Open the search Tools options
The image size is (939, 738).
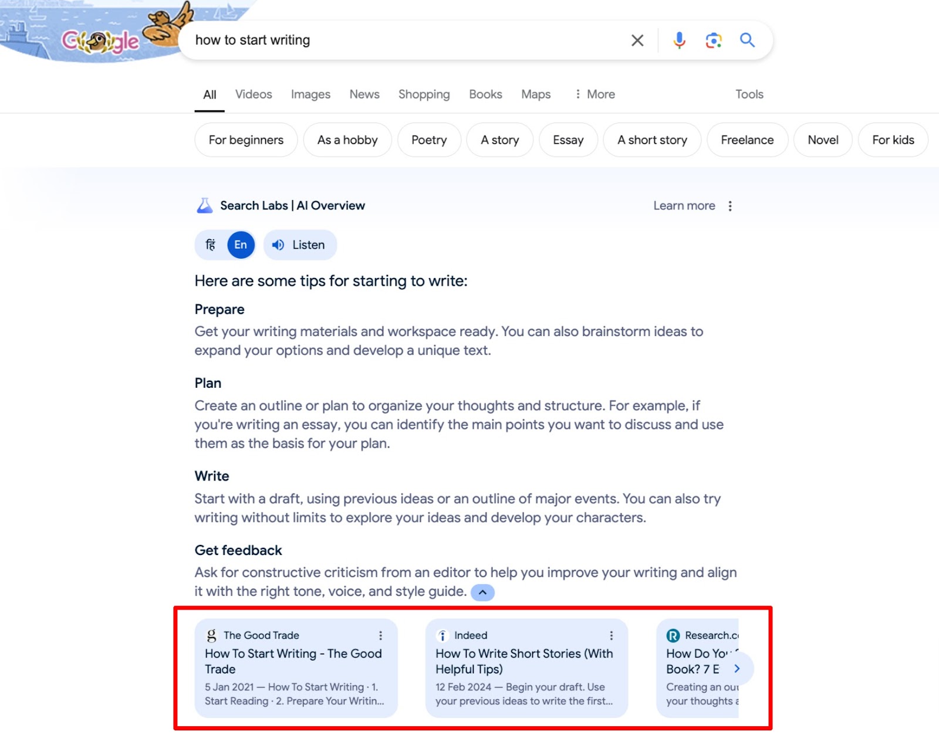(749, 94)
